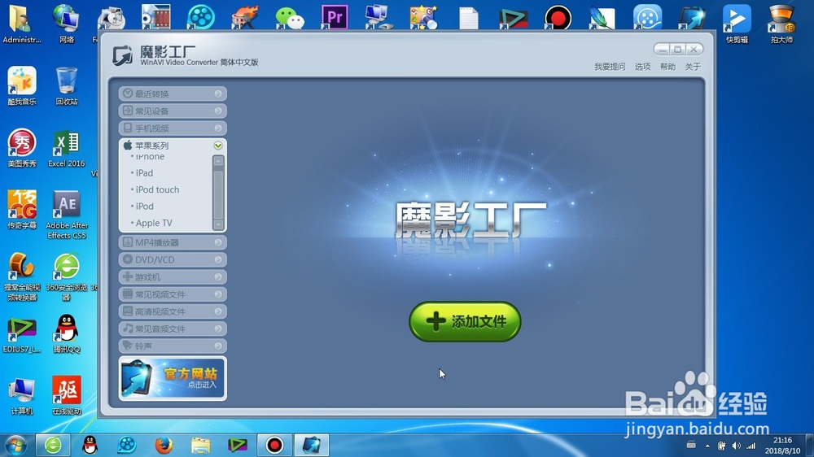This screenshot has width=814, height=457.
Task: Open 网络 desktop icon
Action: coord(67,24)
